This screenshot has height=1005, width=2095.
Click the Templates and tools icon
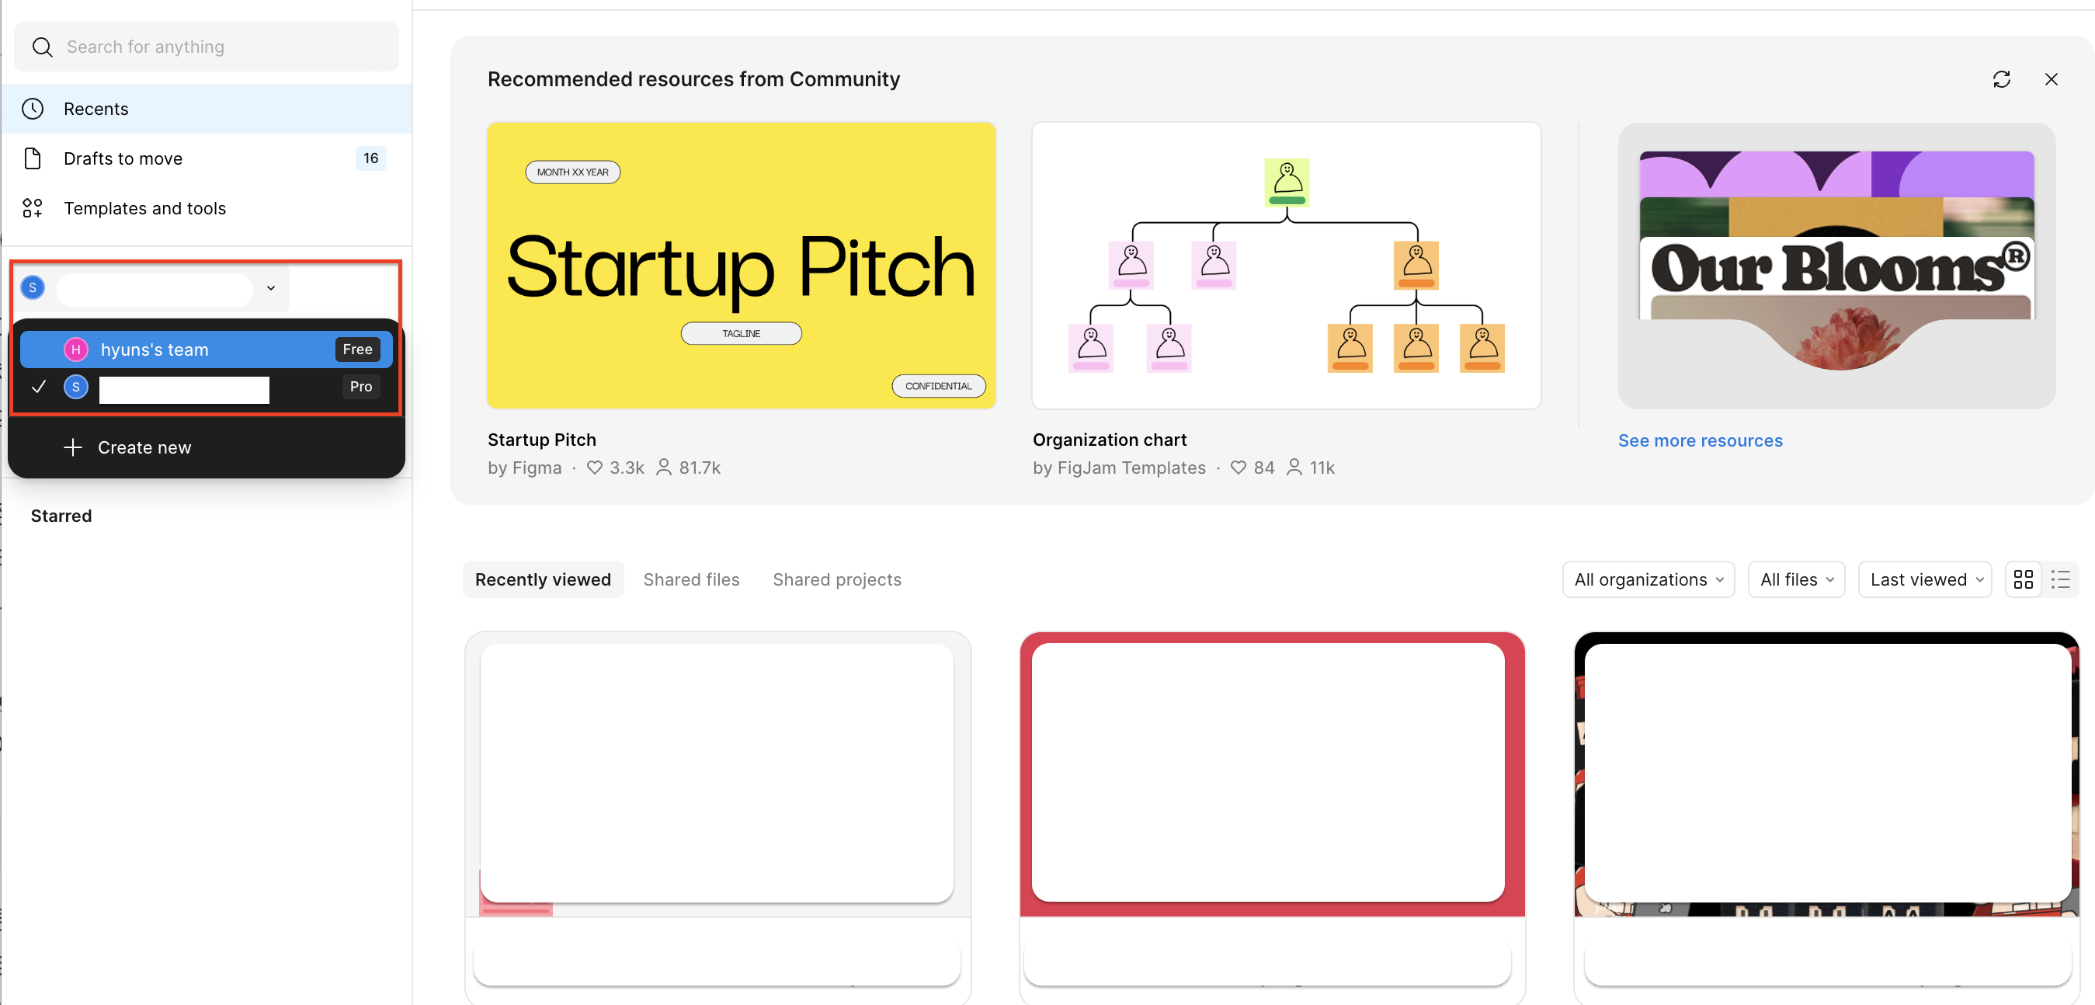coord(33,207)
